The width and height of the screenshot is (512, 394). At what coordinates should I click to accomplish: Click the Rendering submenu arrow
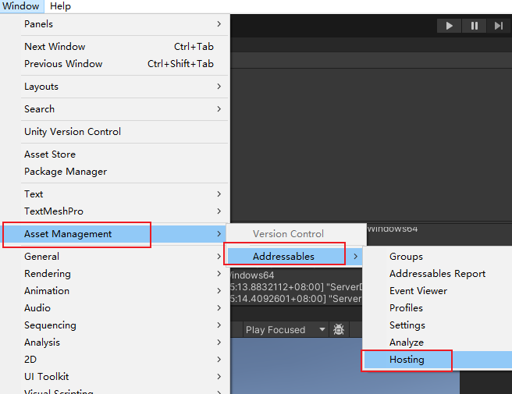(219, 274)
